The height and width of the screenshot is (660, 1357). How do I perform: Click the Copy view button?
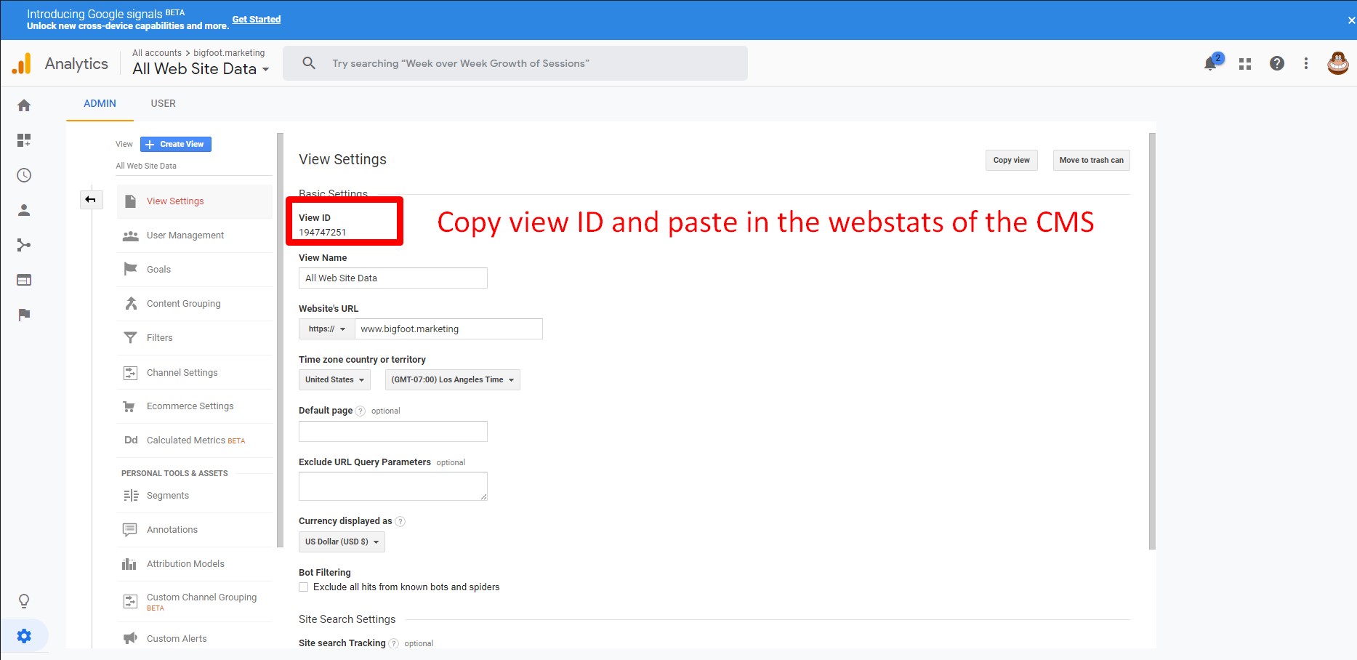(x=1011, y=160)
